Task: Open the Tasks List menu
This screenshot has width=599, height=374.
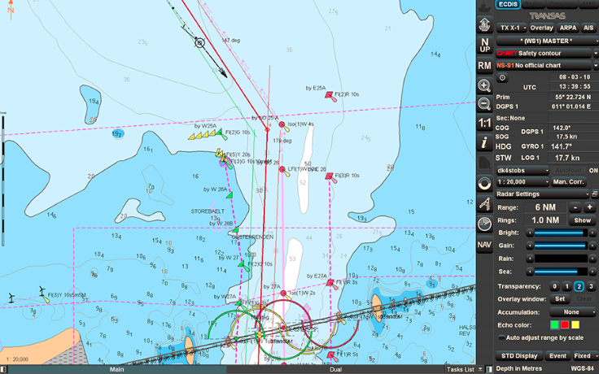Action: pyautogui.click(x=464, y=369)
